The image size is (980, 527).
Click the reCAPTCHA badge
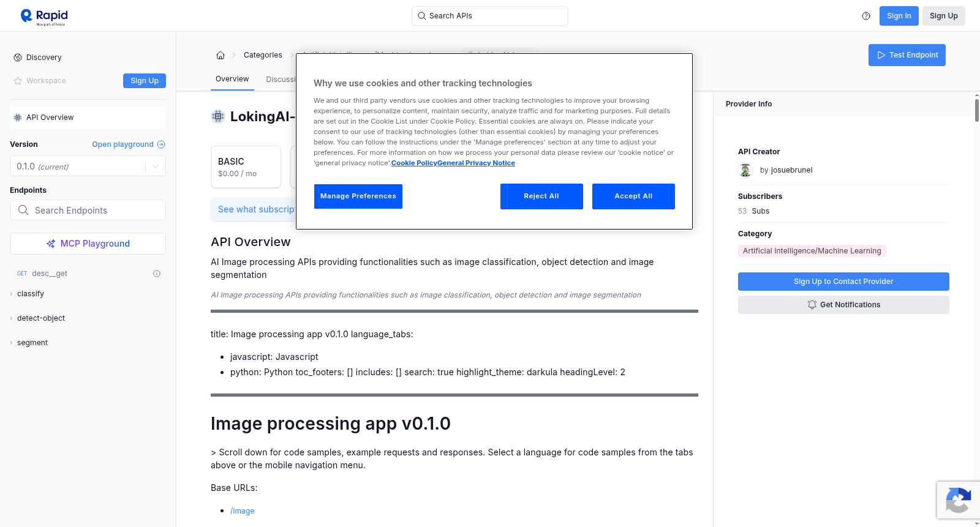pos(958,500)
